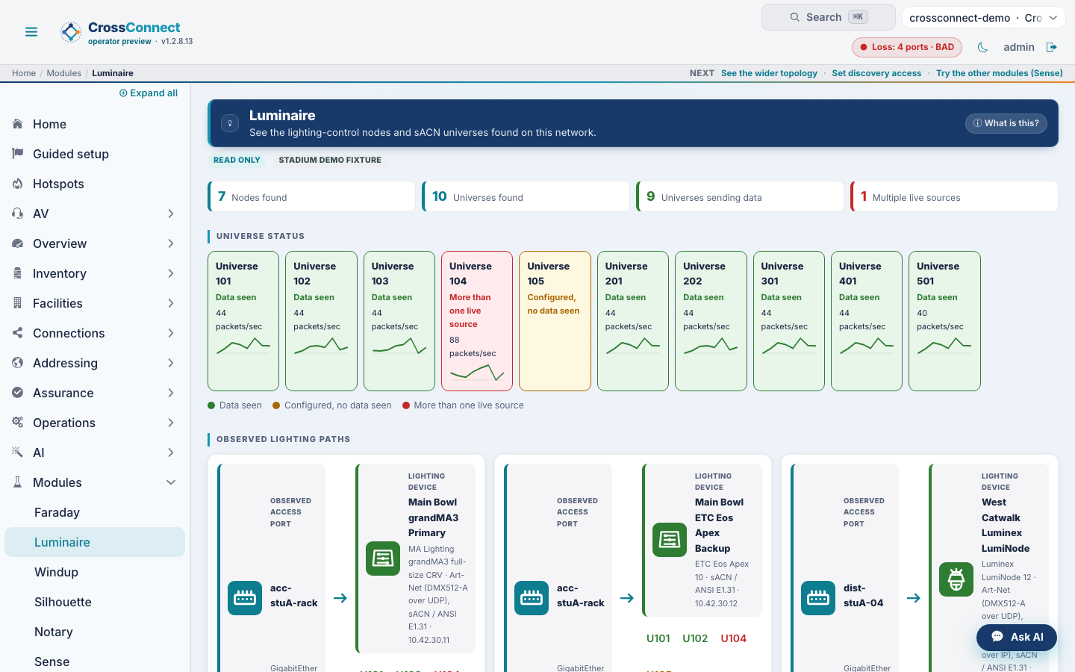This screenshot has width=1075, height=672.
Task: Click the Home sidebar house icon
Action: point(17,124)
